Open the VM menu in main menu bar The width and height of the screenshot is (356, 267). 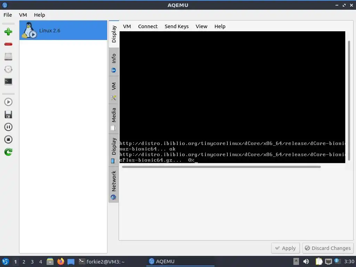(23, 15)
